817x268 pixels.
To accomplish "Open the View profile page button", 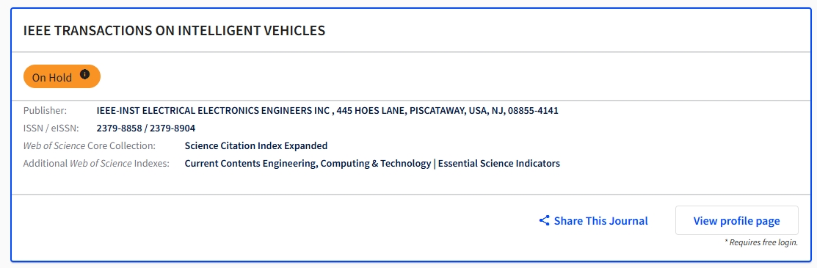I will (x=736, y=220).
